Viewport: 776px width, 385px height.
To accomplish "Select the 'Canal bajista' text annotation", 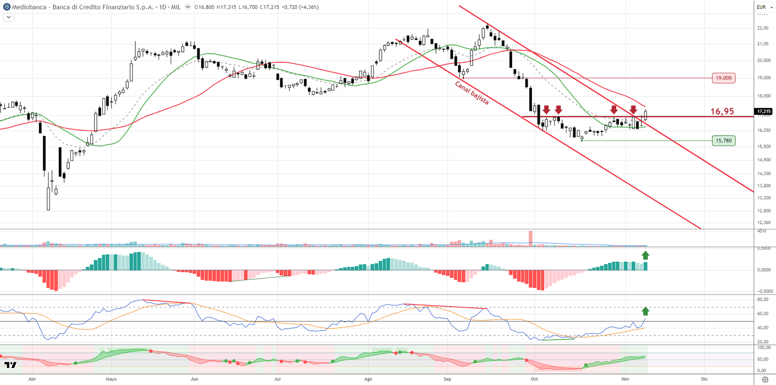I will (x=472, y=93).
